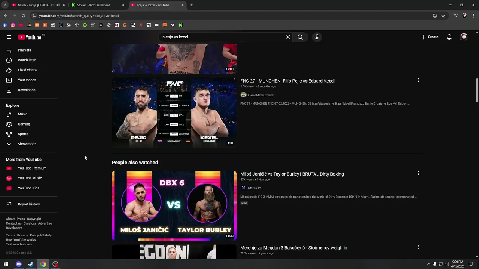The height and width of the screenshot is (269, 479).
Task: More options for Merenje za Megdan 3 video
Action: 418,247
